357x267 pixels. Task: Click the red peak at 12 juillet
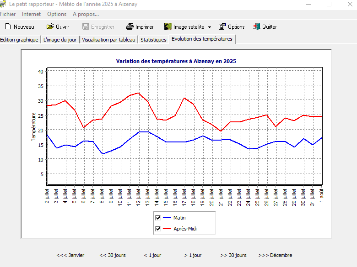point(139,93)
